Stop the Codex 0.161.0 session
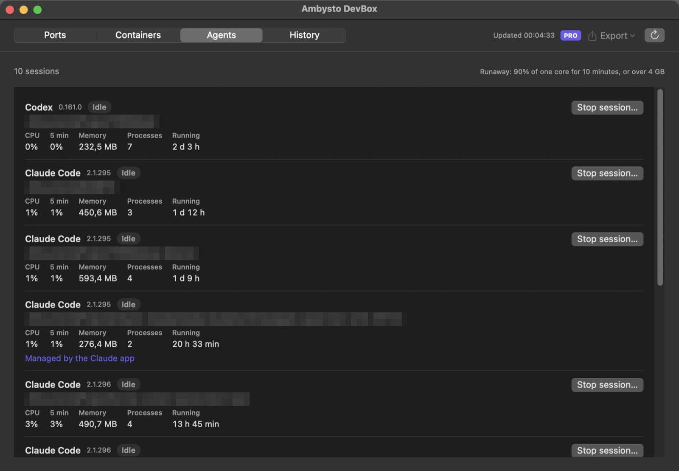This screenshot has width=679, height=471. [x=607, y=107]
